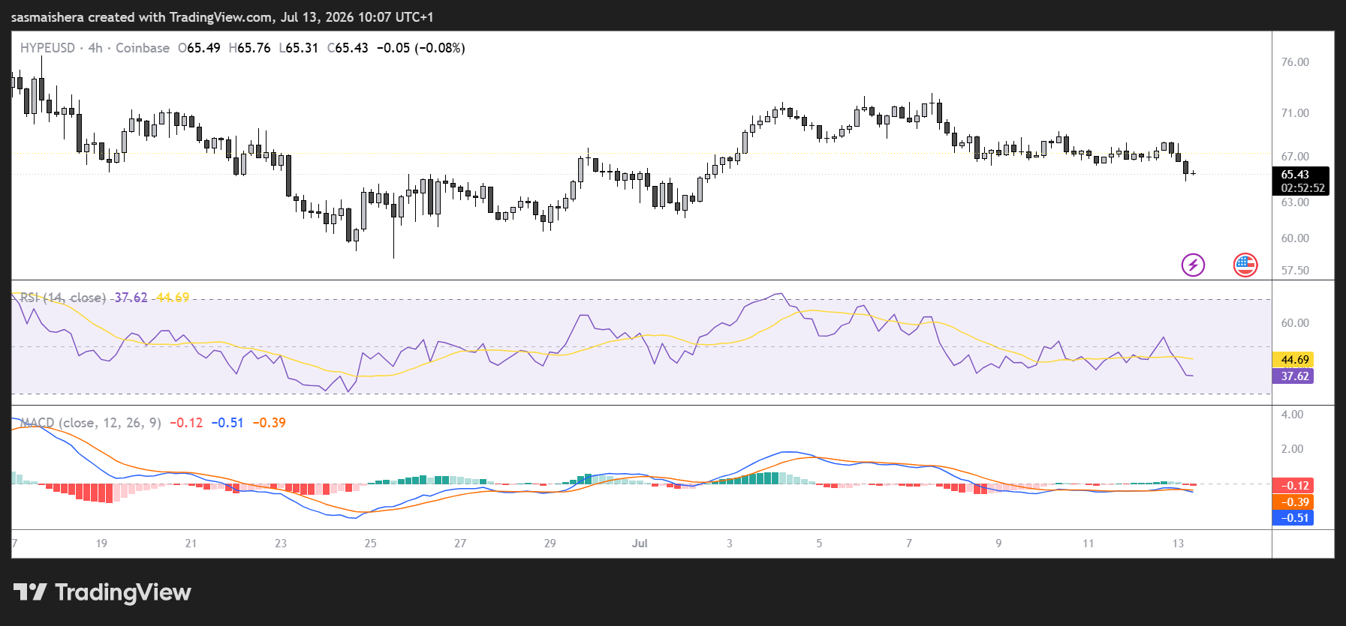Select the HYPEUSD symbol name in chart legend
The height and width of the screenshot is (626, 1346).
(x=47, y=48)
